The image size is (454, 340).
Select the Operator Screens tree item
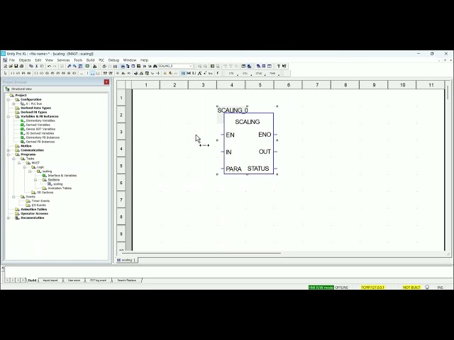pyautogui.click(x=34, y=213)
